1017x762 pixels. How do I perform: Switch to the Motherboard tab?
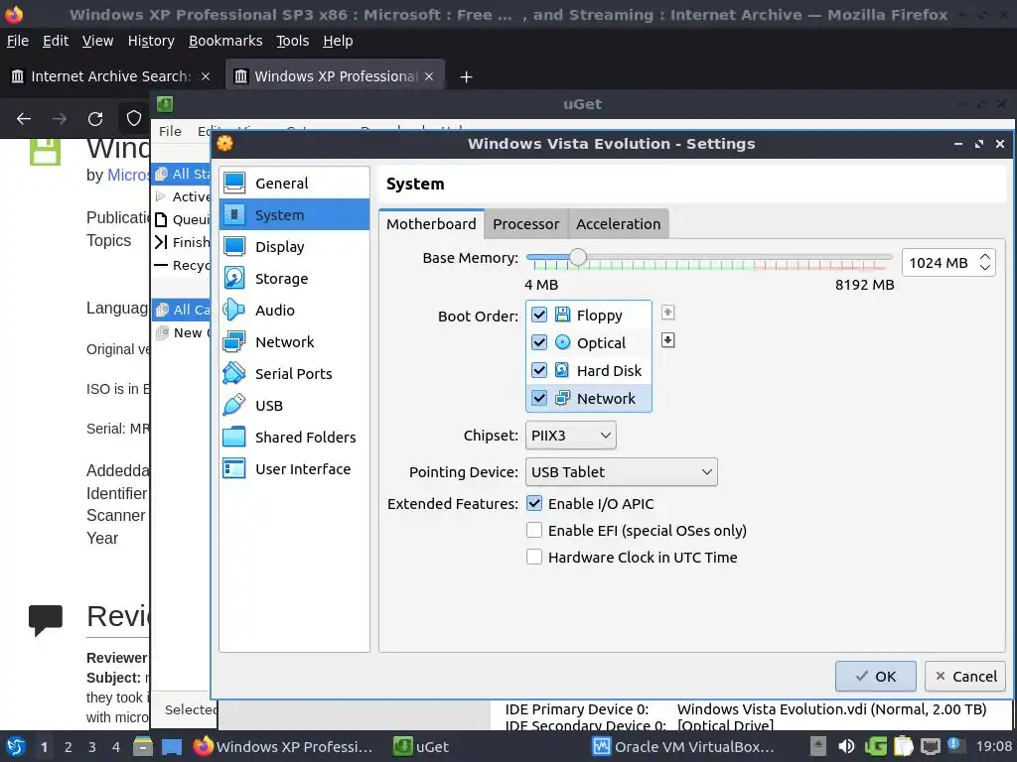pos(431,224)
